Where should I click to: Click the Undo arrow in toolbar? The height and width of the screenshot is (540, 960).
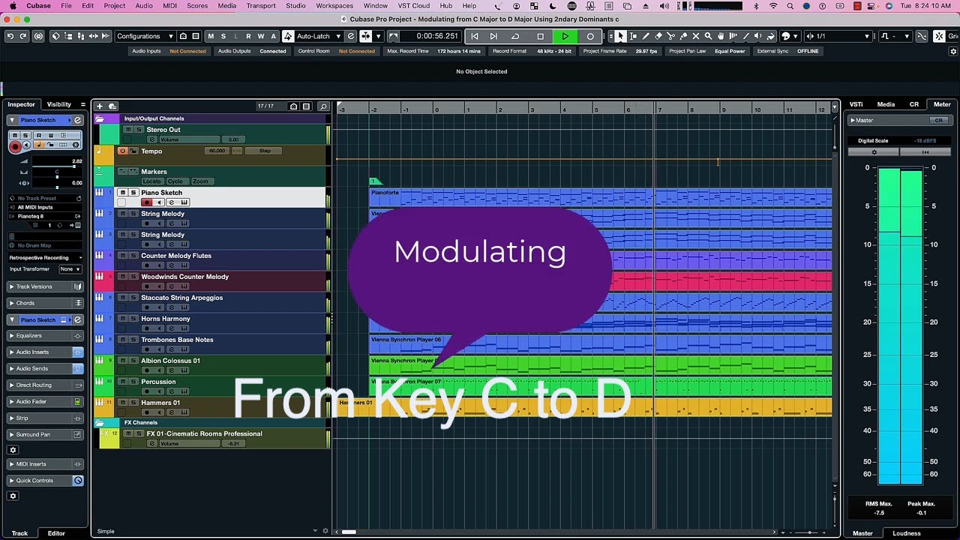[x=10, y=36]
